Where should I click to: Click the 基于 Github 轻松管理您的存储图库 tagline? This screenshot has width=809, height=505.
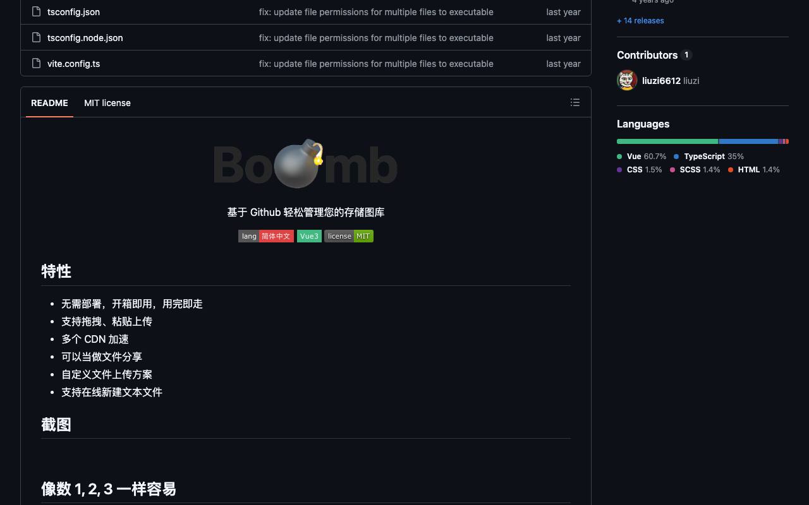coord(306,212)
